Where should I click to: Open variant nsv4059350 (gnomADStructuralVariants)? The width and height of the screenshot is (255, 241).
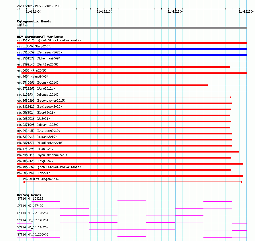point(49,167)
